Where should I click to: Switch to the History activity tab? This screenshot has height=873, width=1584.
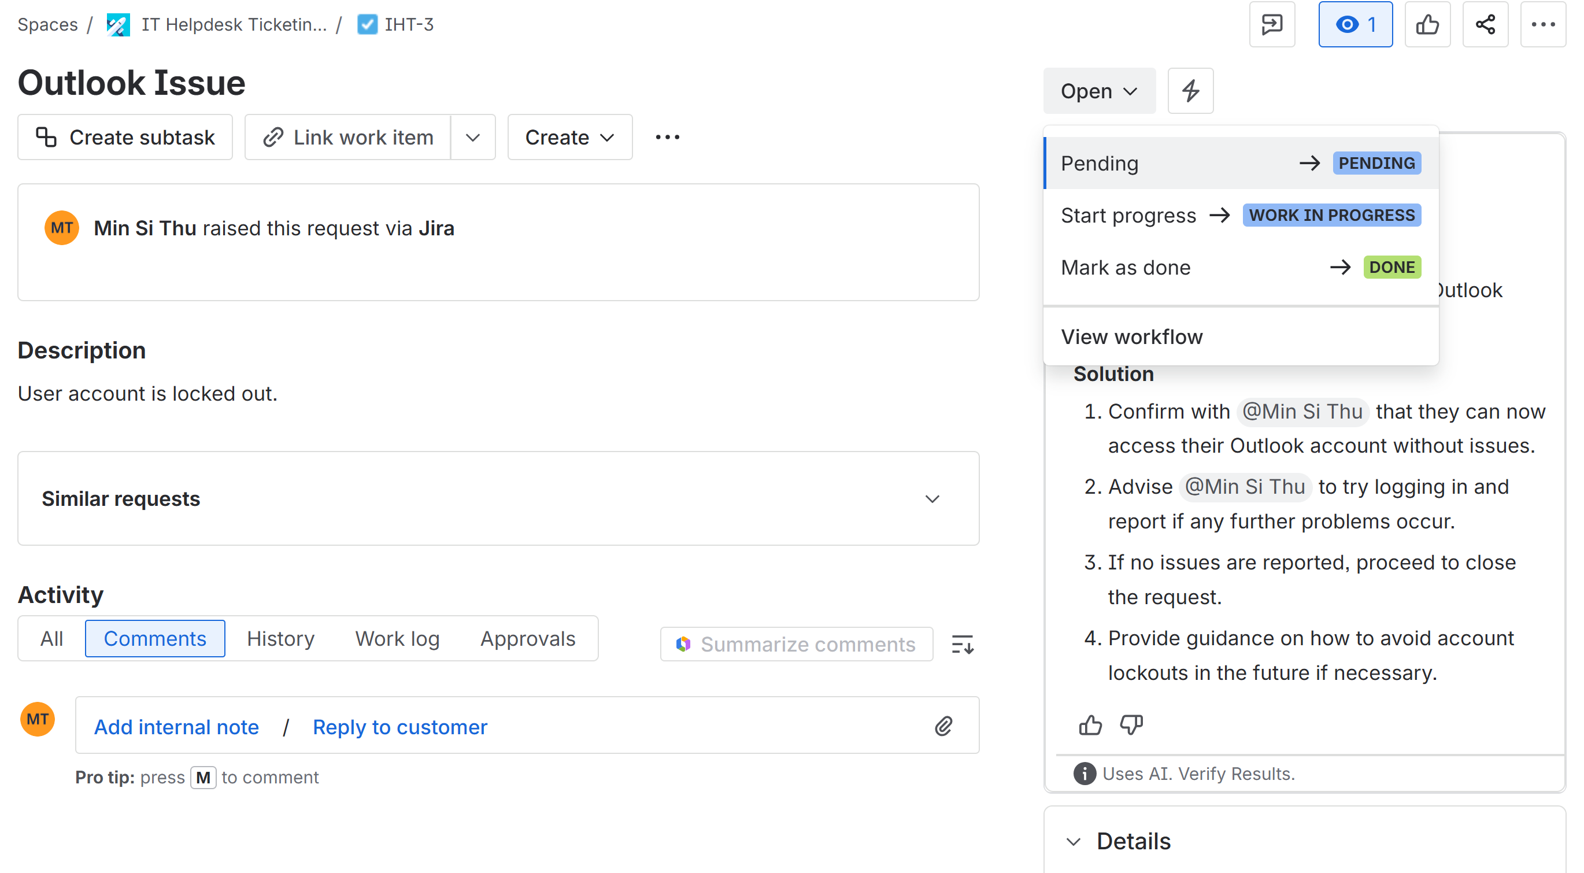point(280,638)
